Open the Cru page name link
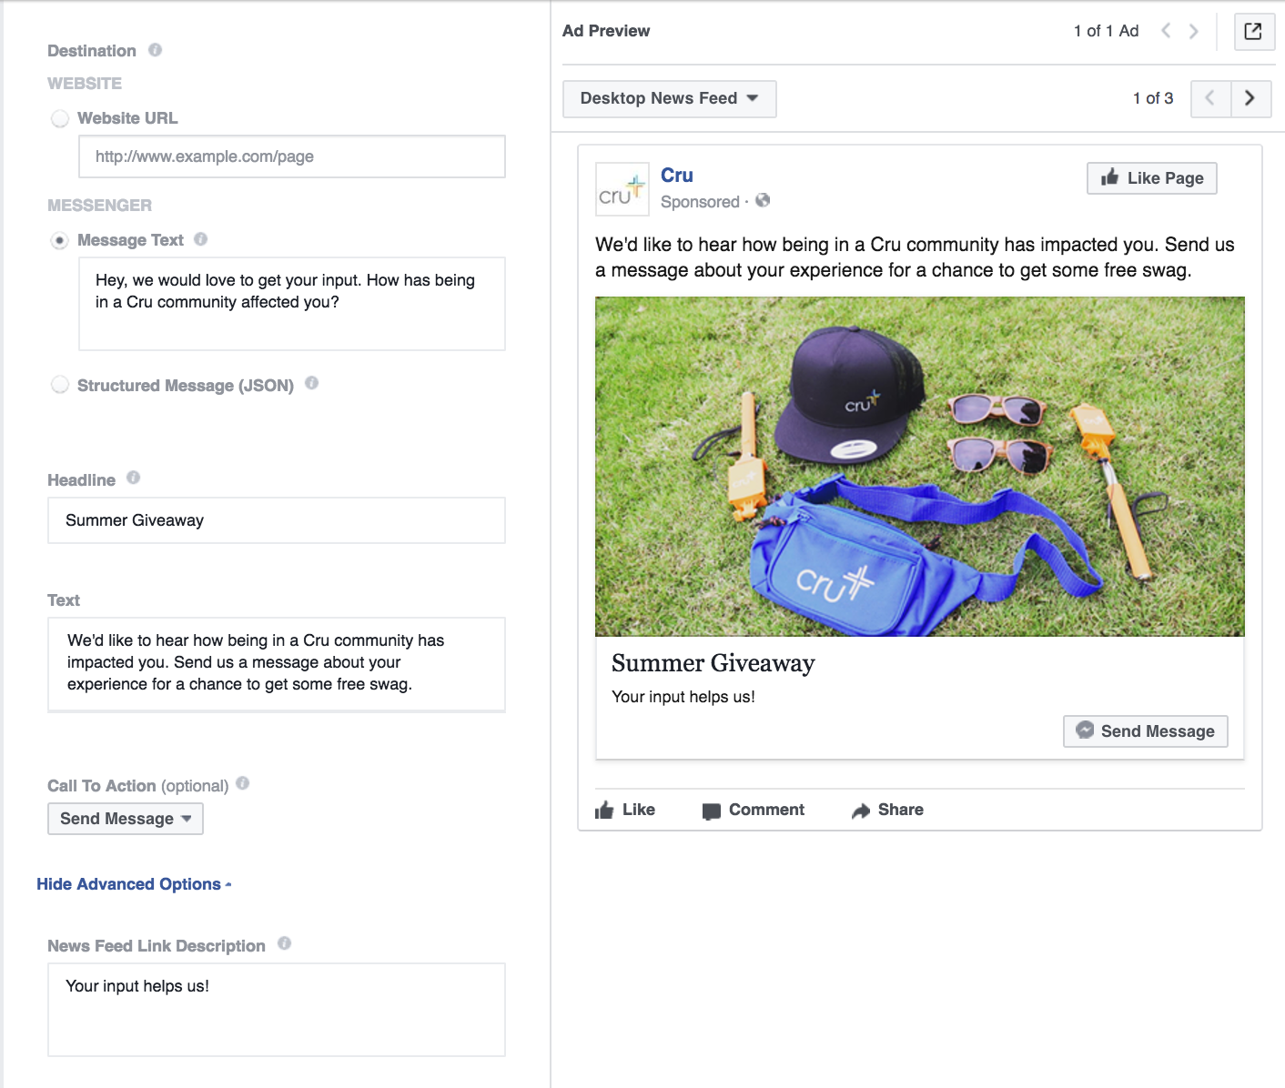This screenshot has width=1285, height=1088. (677, 176)
